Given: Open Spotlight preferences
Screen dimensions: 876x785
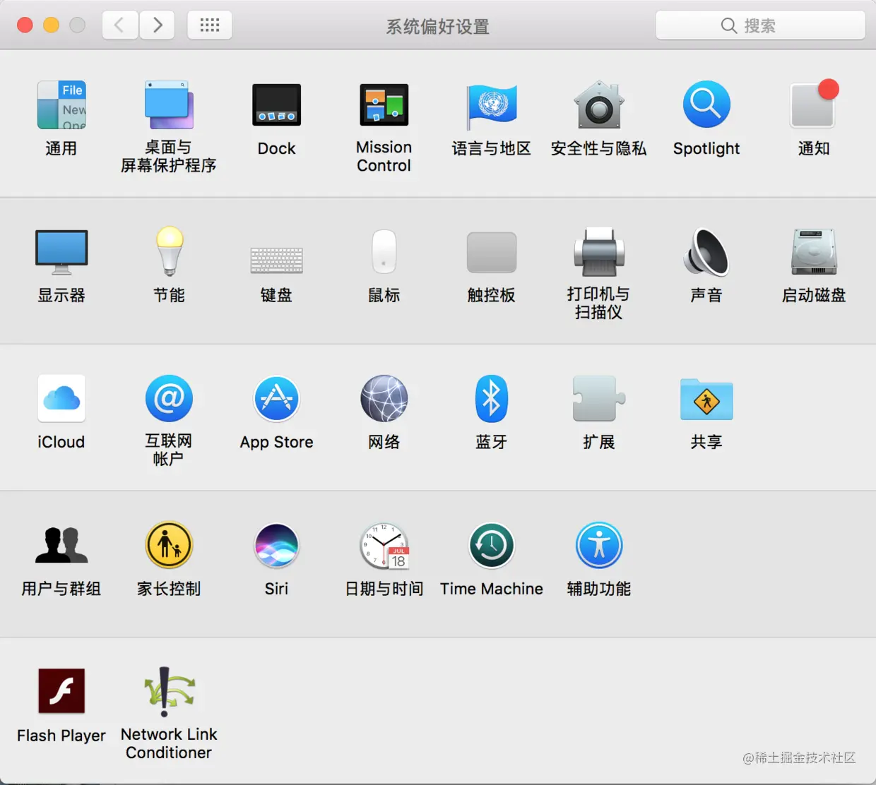Looking at the screenshot, I should click(706, 105).
